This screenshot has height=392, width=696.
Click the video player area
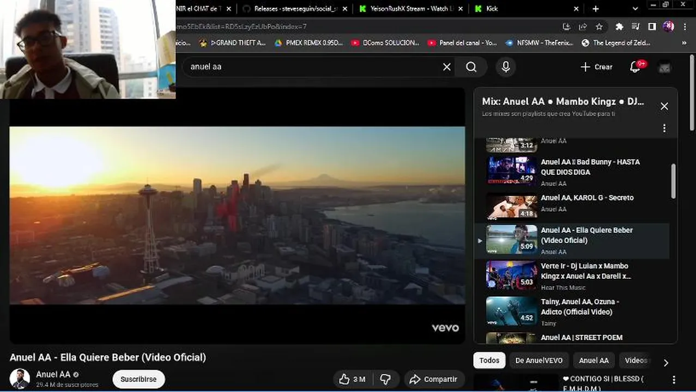click(x=237, y=216)
